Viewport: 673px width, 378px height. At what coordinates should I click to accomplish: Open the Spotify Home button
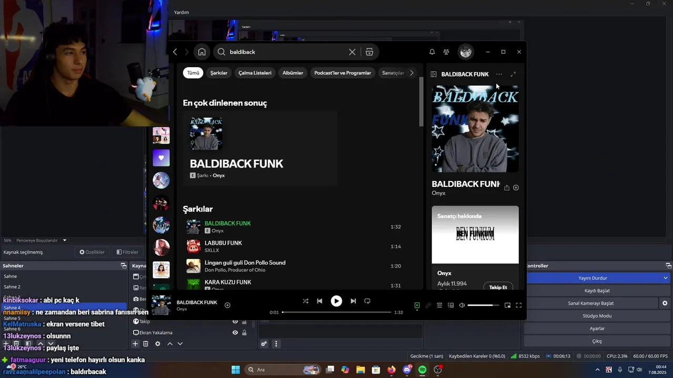[202, 52]
